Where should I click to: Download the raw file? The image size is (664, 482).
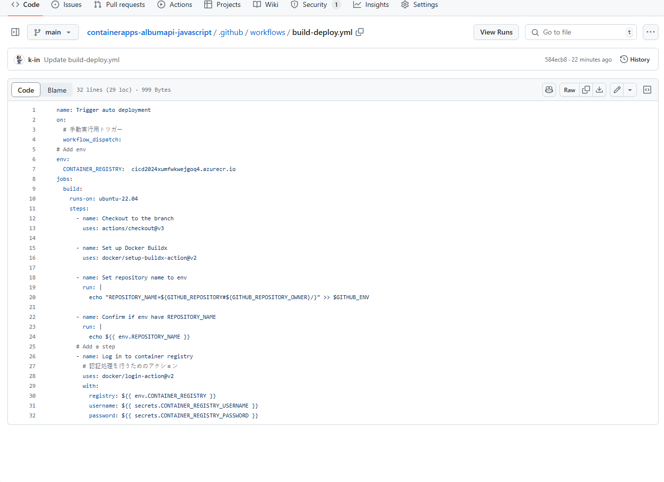[x=599, y=90]
